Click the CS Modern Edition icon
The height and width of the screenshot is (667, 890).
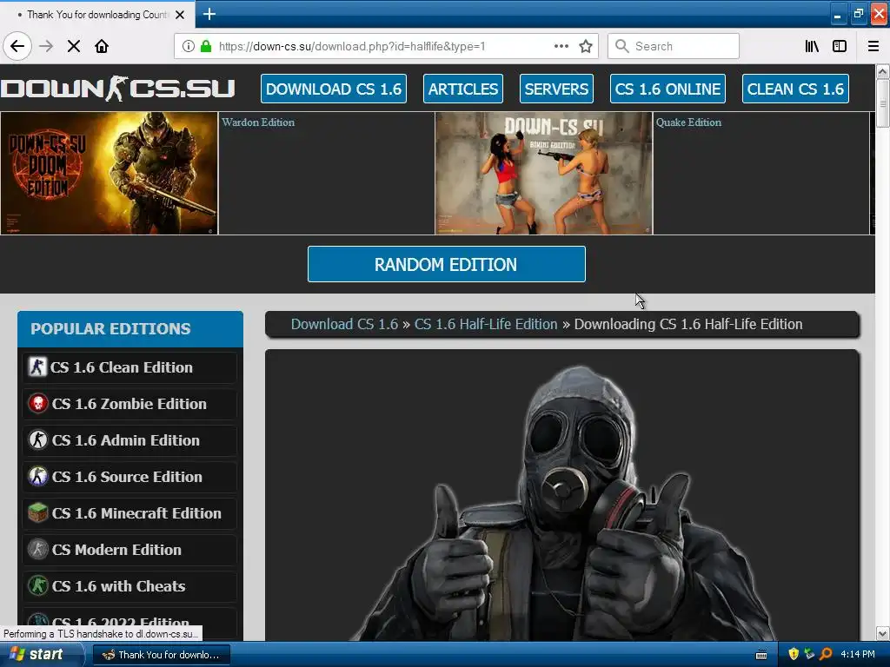38,550
